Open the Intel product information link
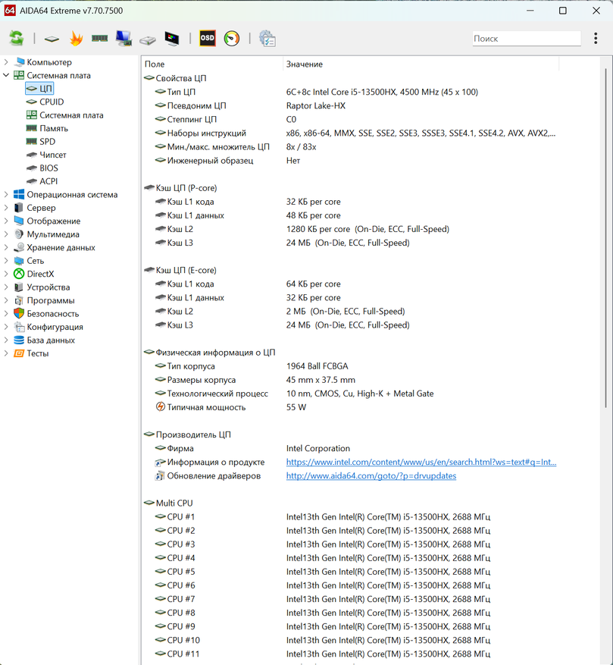 [421, 463]
